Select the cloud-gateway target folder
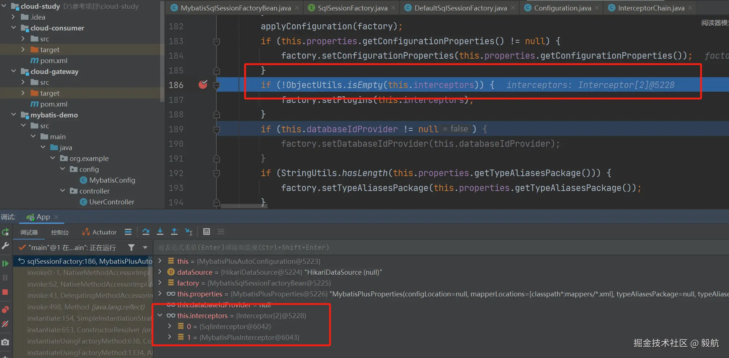Screen dimensions: 729x358 (x=50, y=93)
